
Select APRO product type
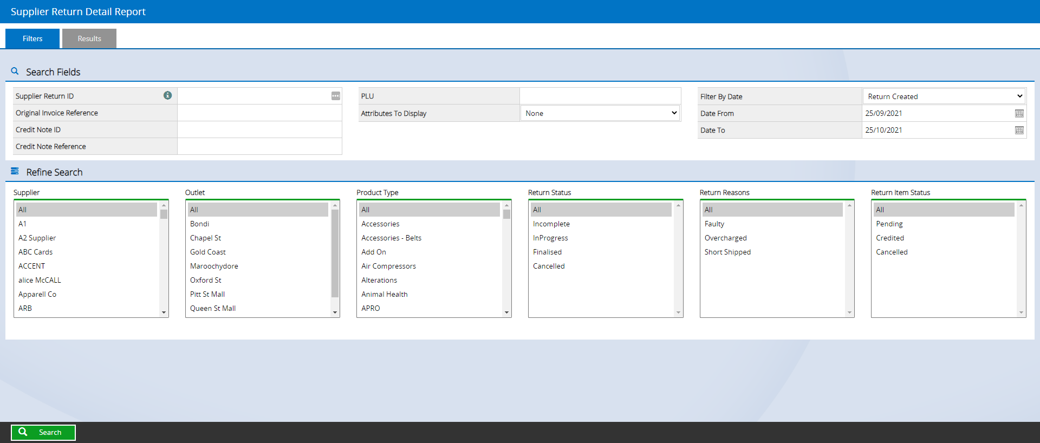[430, 308]
